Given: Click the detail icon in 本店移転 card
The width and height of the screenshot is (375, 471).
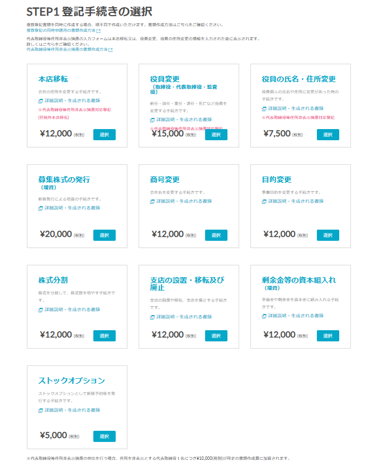Looking at the screenshot, I should point(41,101).
